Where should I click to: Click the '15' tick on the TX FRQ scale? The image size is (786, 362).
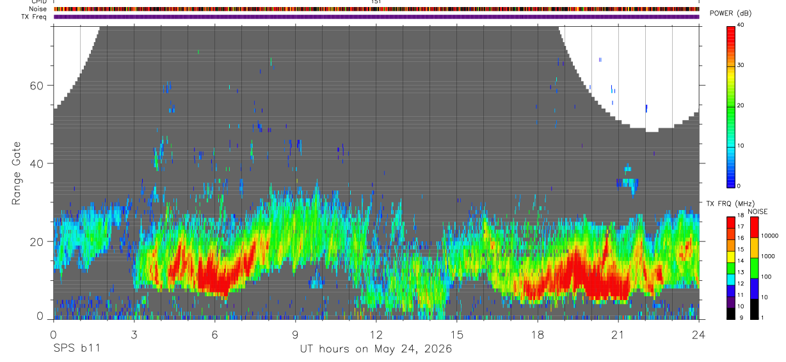click(x=739, y=249)
